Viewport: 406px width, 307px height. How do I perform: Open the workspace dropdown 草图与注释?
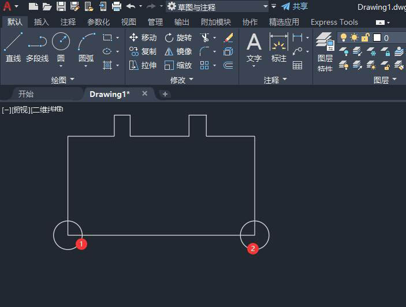click(x=218, y=7)
